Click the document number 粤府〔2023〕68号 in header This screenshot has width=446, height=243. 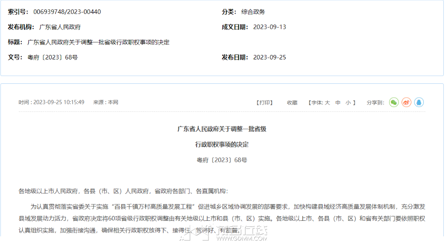[53, 57]
